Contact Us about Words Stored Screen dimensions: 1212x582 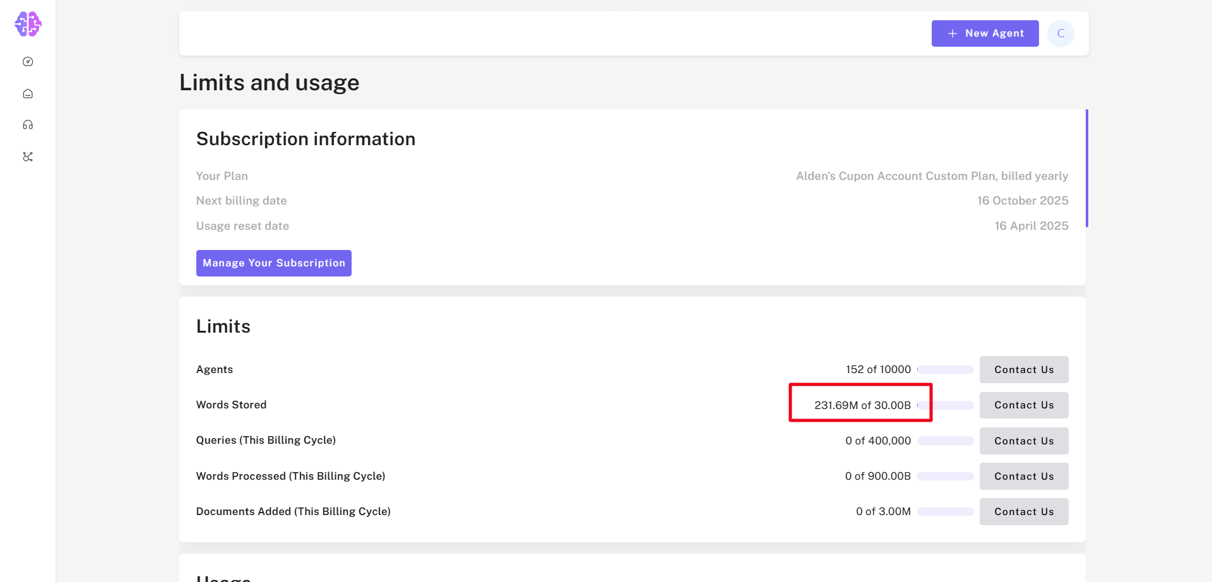[x=1024, y=405]
